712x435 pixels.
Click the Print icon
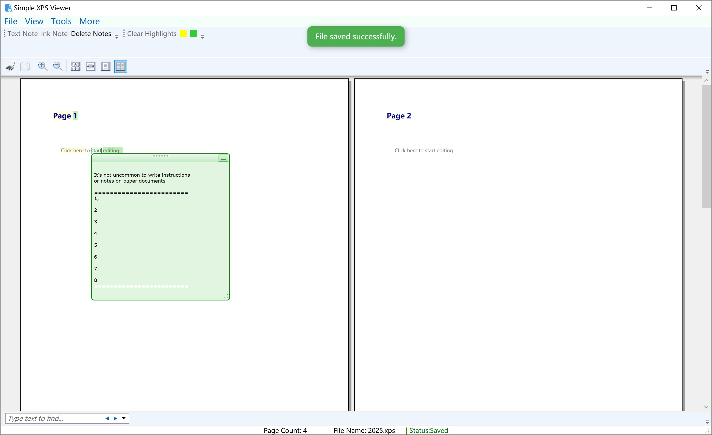10,66
